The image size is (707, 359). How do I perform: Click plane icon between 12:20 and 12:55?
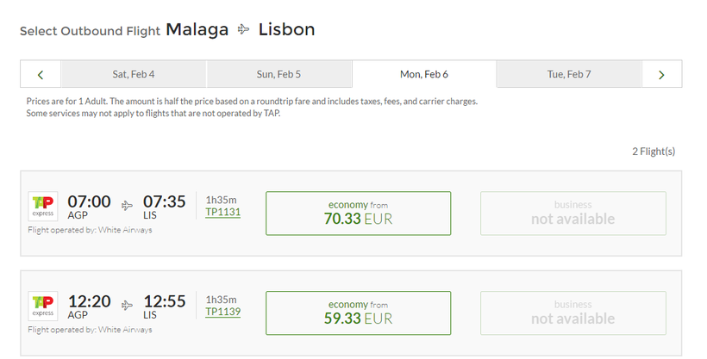(127, 306)
